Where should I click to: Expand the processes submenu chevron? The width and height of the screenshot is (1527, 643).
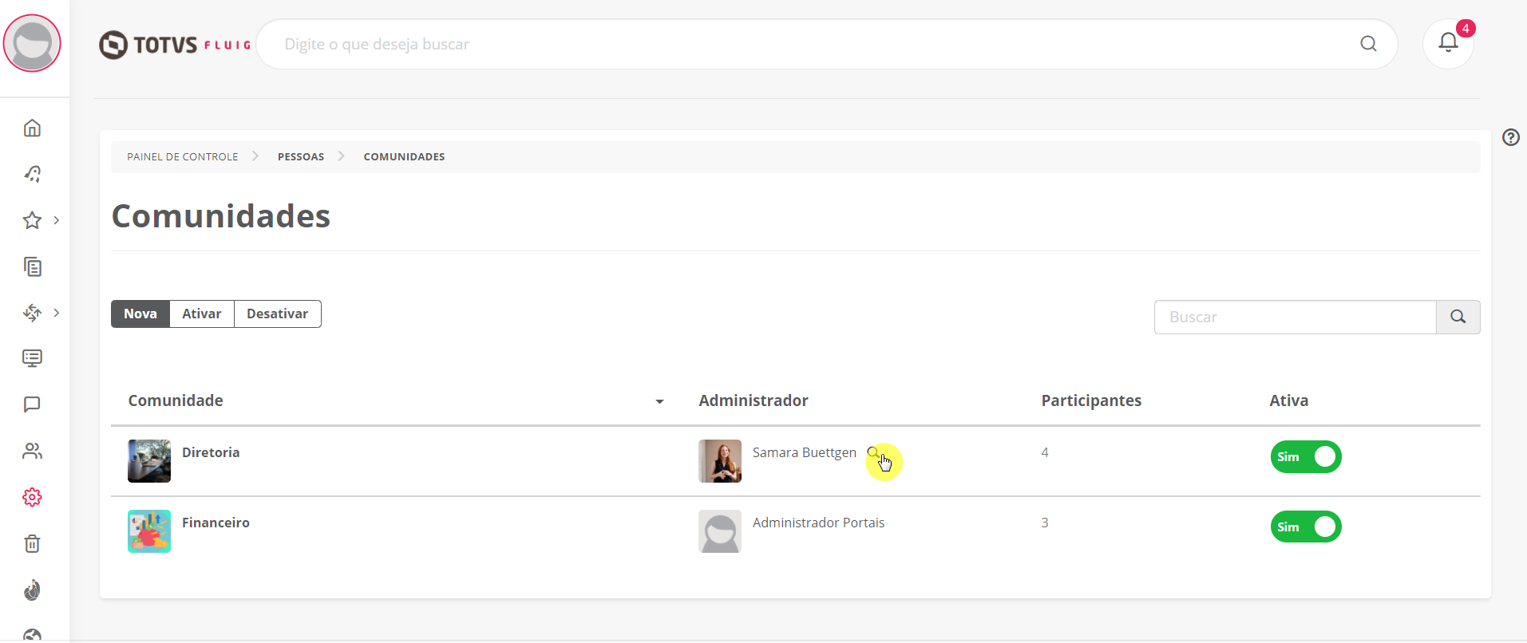click(x=57, y=313)
